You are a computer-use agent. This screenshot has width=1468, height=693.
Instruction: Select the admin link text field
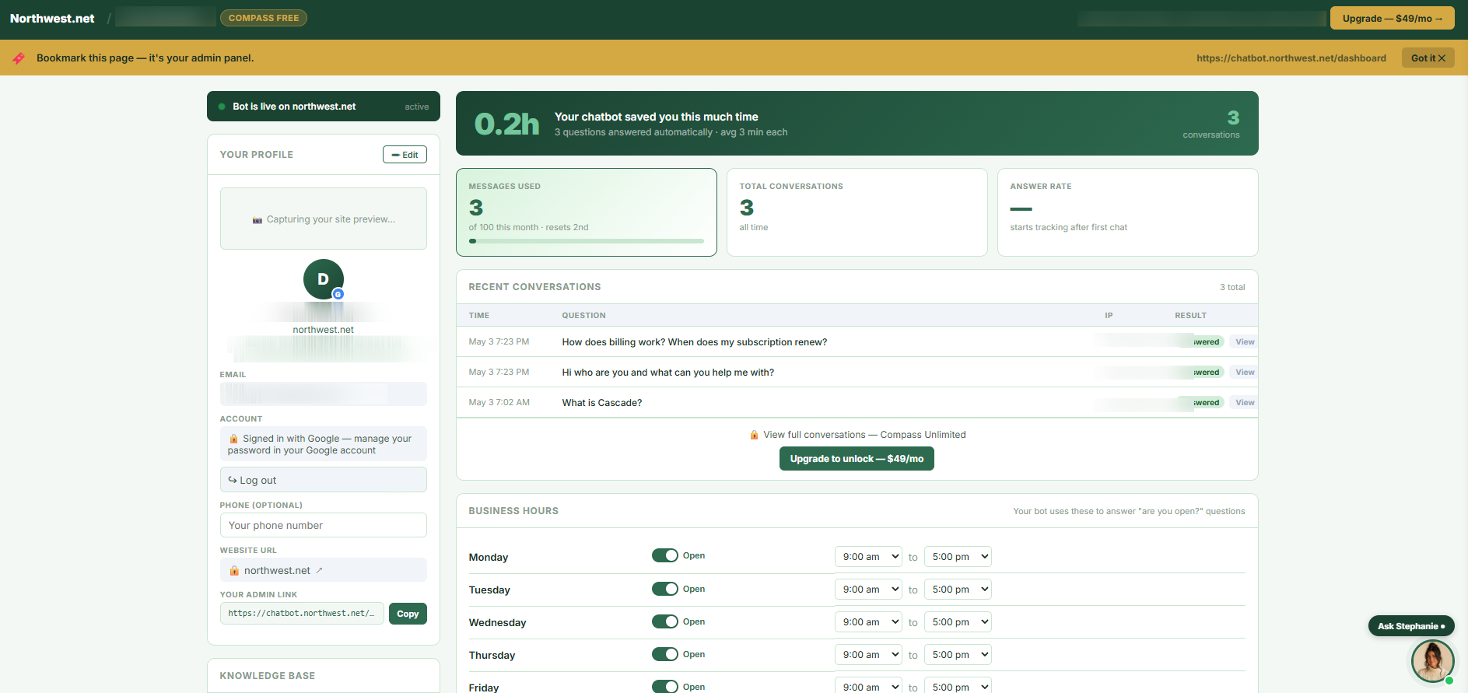(302, 613)
